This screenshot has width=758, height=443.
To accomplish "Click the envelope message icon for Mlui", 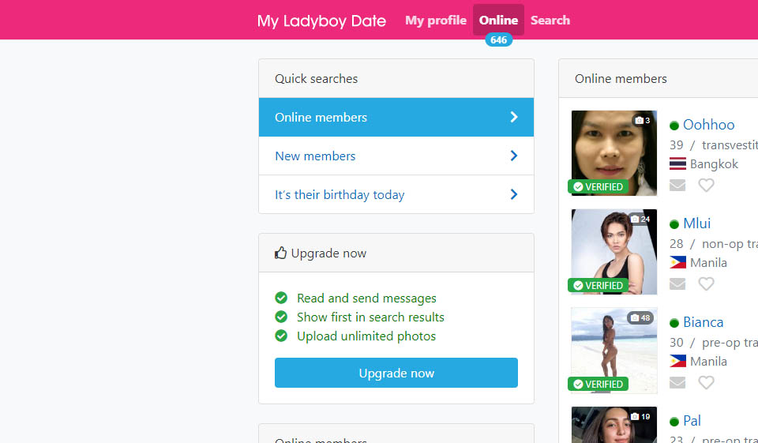I will click(x=677, y=284).
